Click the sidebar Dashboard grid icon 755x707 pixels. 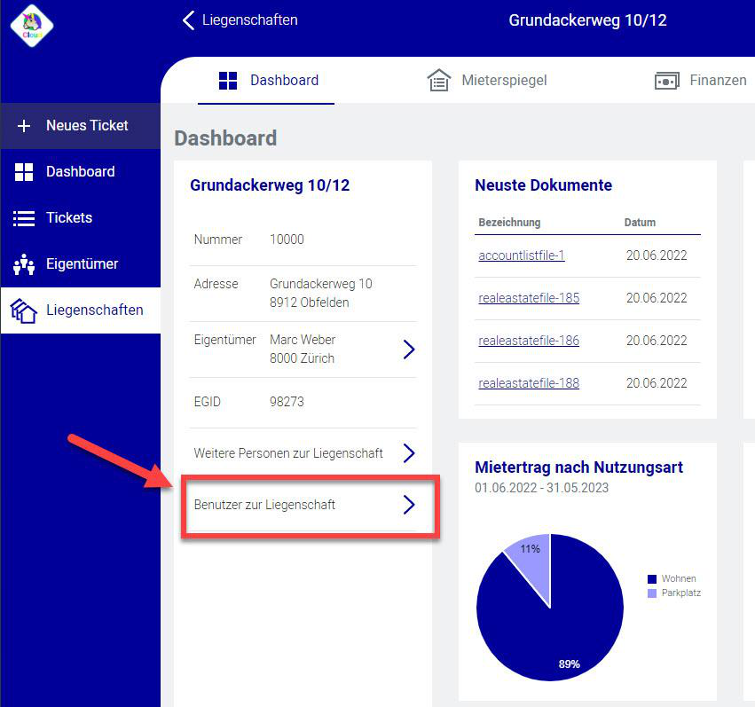[24, 172]
